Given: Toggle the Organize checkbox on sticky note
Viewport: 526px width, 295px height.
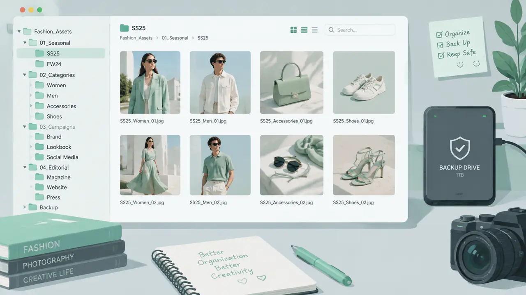Looking at the screenshot, I should 439,35.
